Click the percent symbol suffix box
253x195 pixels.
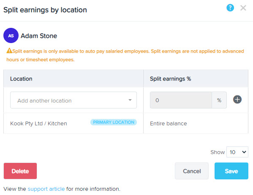click(219, 100)
